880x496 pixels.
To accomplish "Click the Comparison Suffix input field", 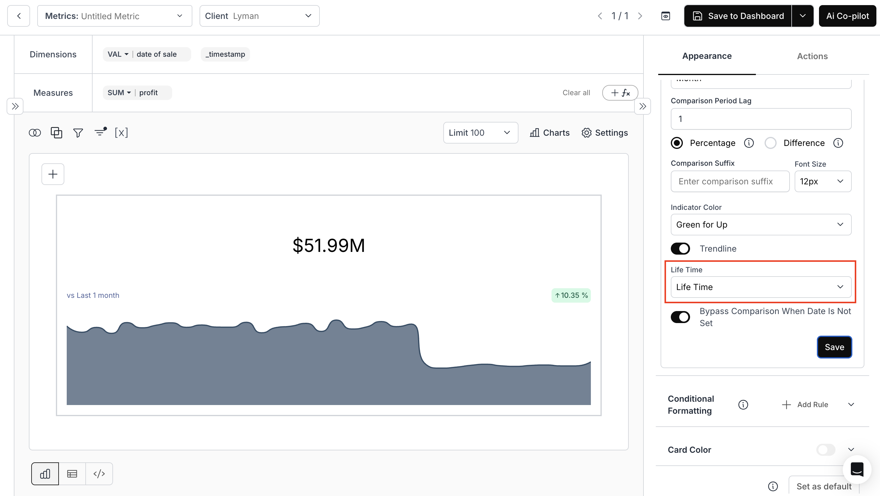I will coord(730,181).
